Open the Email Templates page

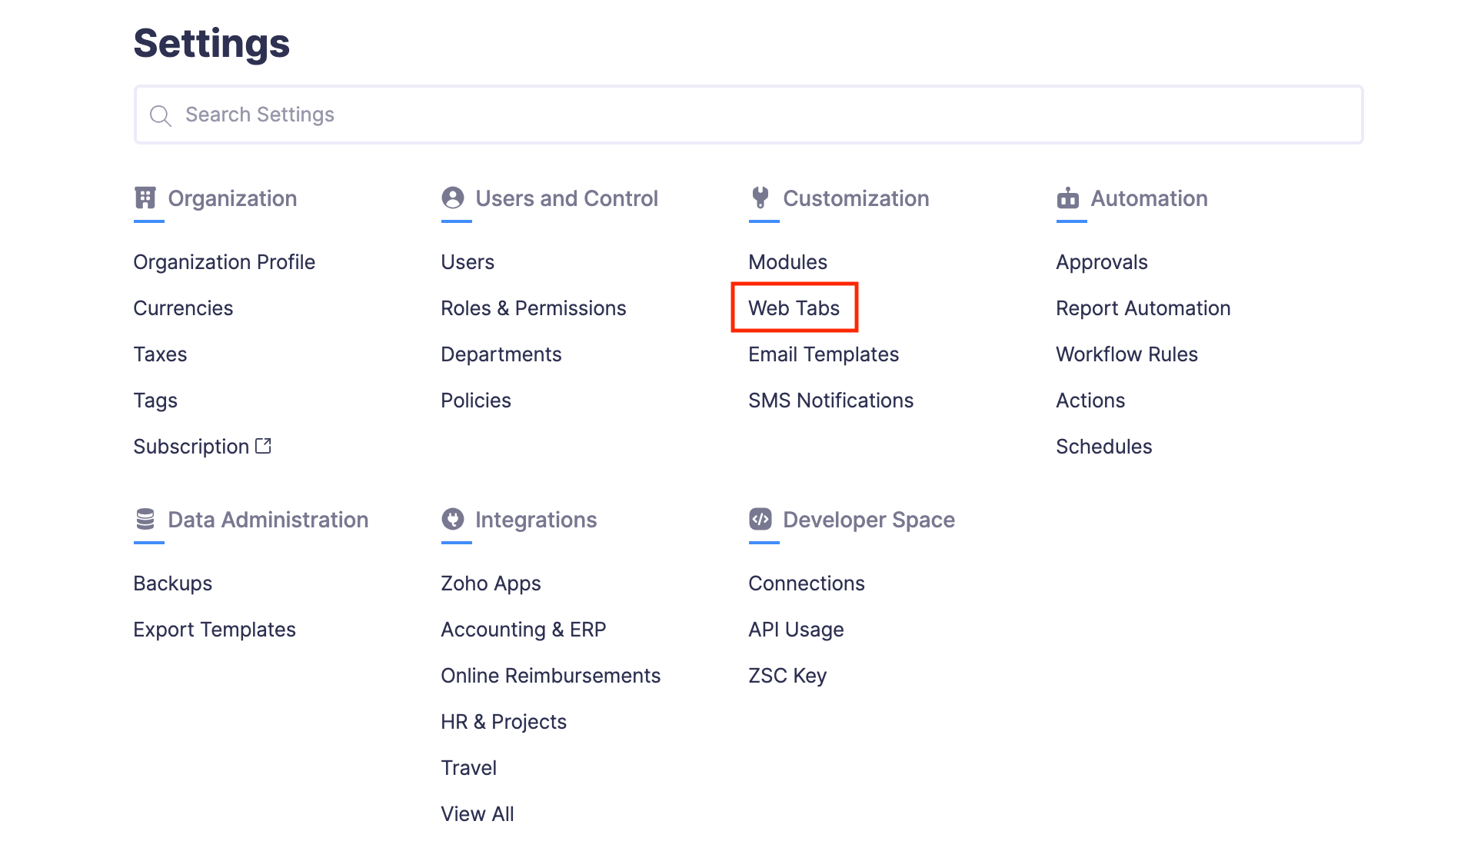(824, 354)
